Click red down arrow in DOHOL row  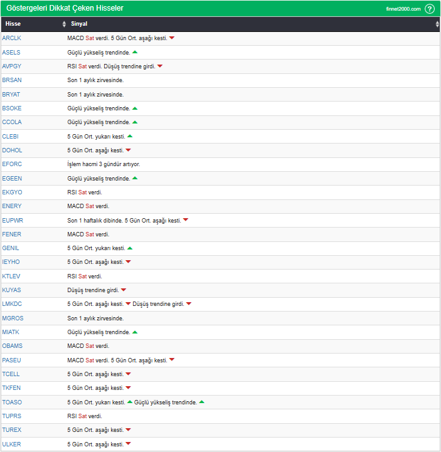click(x=128, y=150)
